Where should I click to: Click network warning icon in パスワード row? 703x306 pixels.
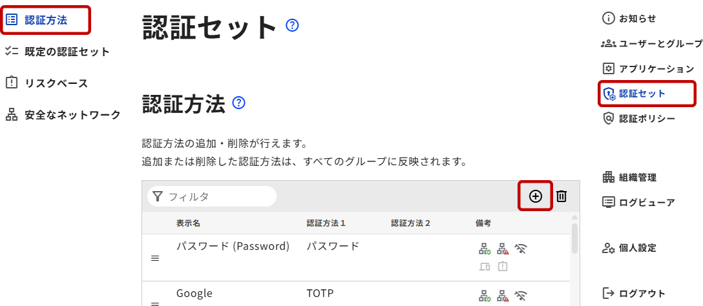coord(503,249)
